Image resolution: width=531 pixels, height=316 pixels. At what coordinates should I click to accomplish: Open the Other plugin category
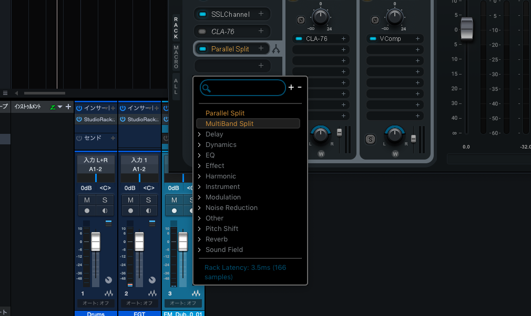tap(215, 218)
